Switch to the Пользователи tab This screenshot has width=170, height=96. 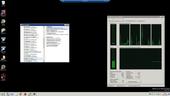tap(141, 21)
